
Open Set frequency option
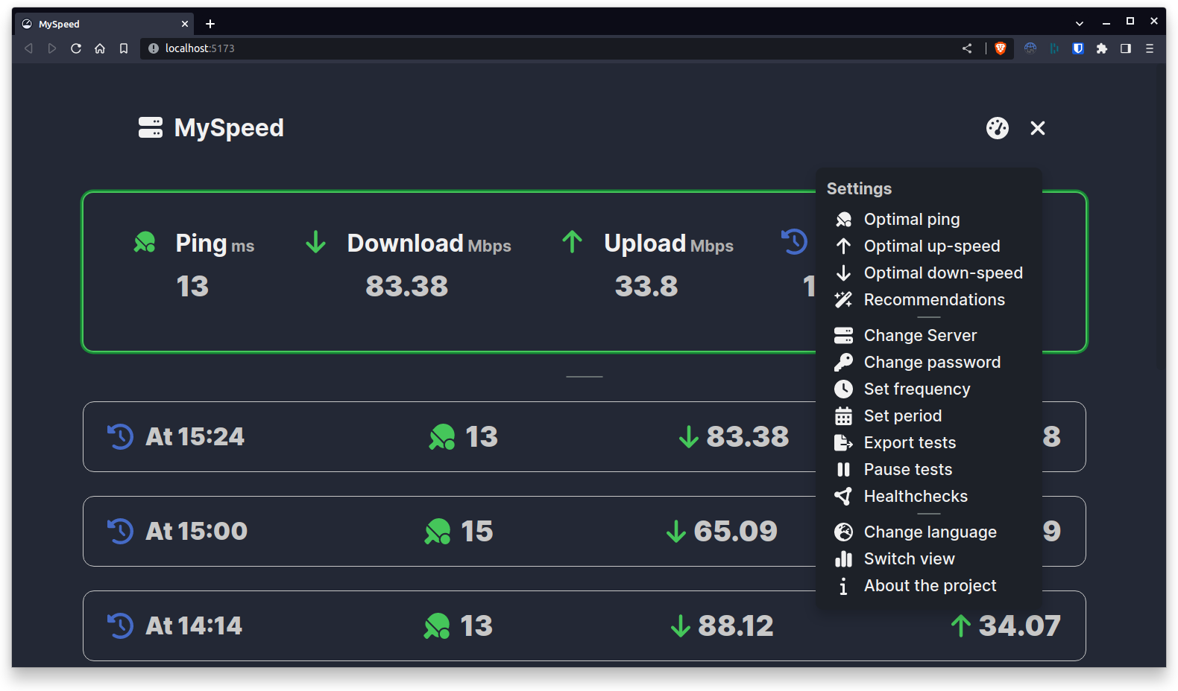(x=917, y=389)
